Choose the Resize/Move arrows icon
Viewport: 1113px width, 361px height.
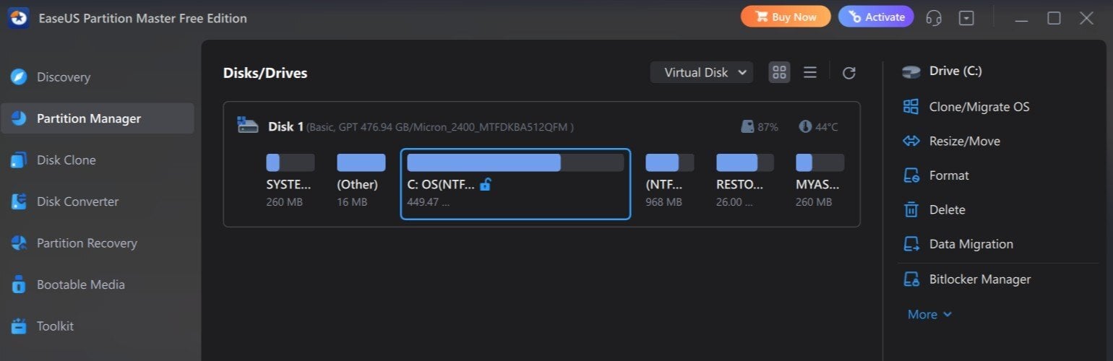(911, 141)
